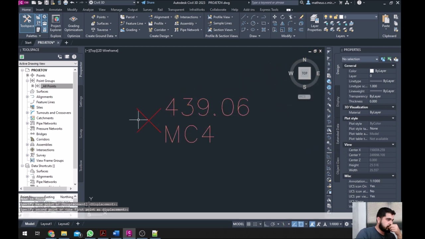Screen dimensions: 425x239
Task: Expand the Alignments tree node
Action: pyautogui.click(x=28, y=97)
